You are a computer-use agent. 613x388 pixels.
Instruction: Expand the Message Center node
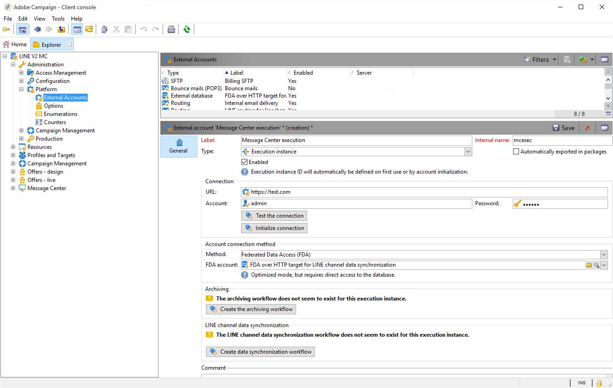(13, 188)
